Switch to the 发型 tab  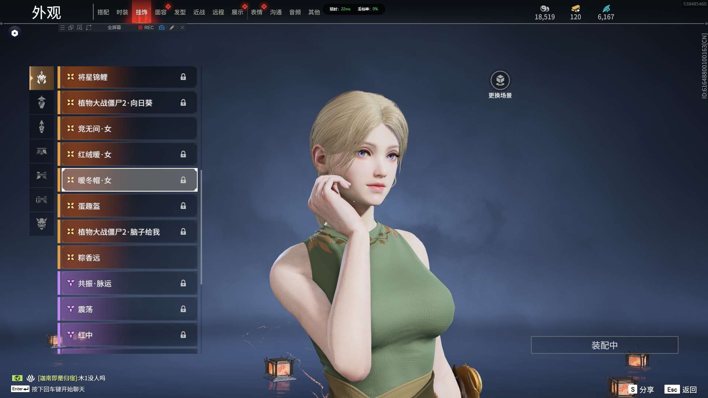coord(180,12)
